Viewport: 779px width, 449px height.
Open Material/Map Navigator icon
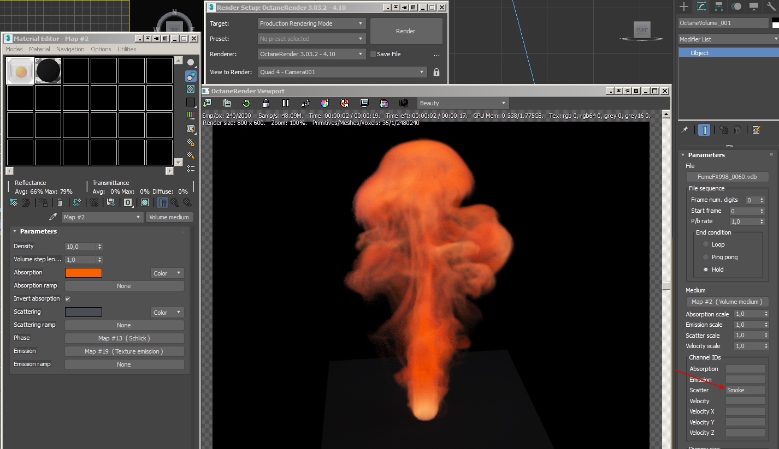191,169
